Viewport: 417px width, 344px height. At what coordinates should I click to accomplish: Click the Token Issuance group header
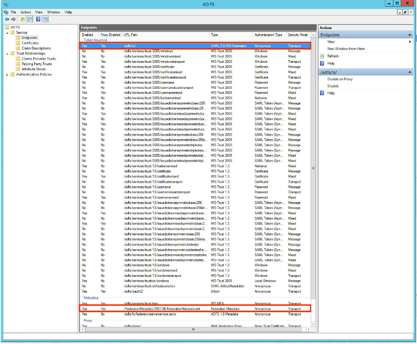coord(95,40)
